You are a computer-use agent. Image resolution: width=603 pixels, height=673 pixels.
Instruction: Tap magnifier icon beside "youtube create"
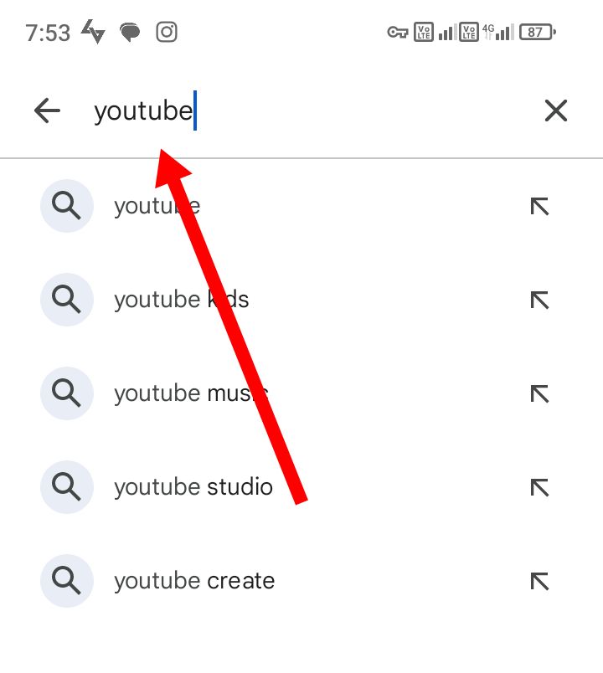coord(66,580)
